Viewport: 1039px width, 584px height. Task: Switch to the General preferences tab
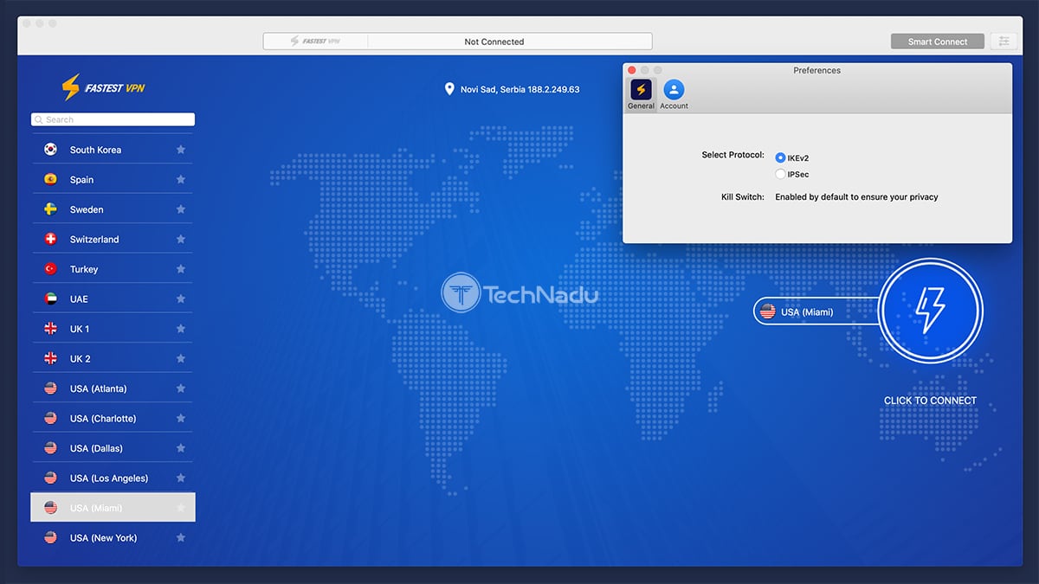(641, 94)
